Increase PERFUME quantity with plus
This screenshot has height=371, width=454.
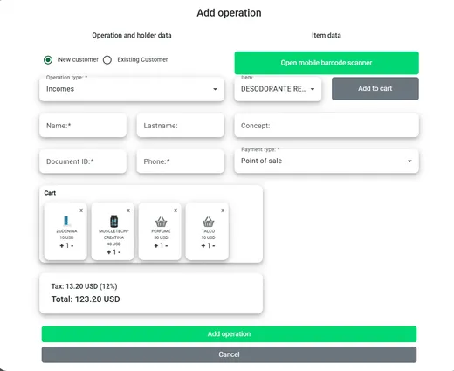pyautogui.click(x=156, y=246)
